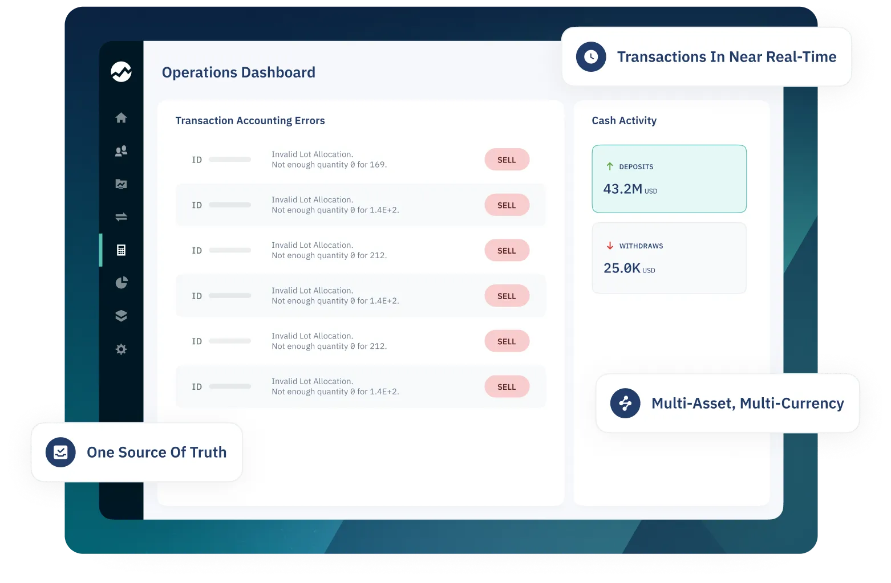
Task: Click the inbox check icon beside One Source Of Truth
Action: 60,452
